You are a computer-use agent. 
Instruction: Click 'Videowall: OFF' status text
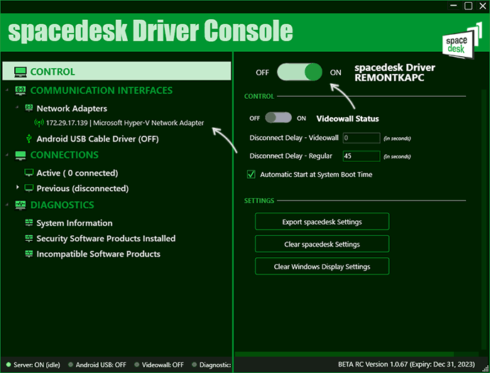(x=163, y=365)
